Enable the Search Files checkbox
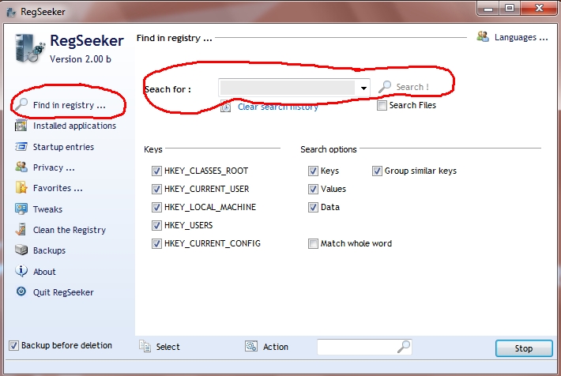Image resolution: width=561 pixels, height=376 pixels. coord(382,106)
